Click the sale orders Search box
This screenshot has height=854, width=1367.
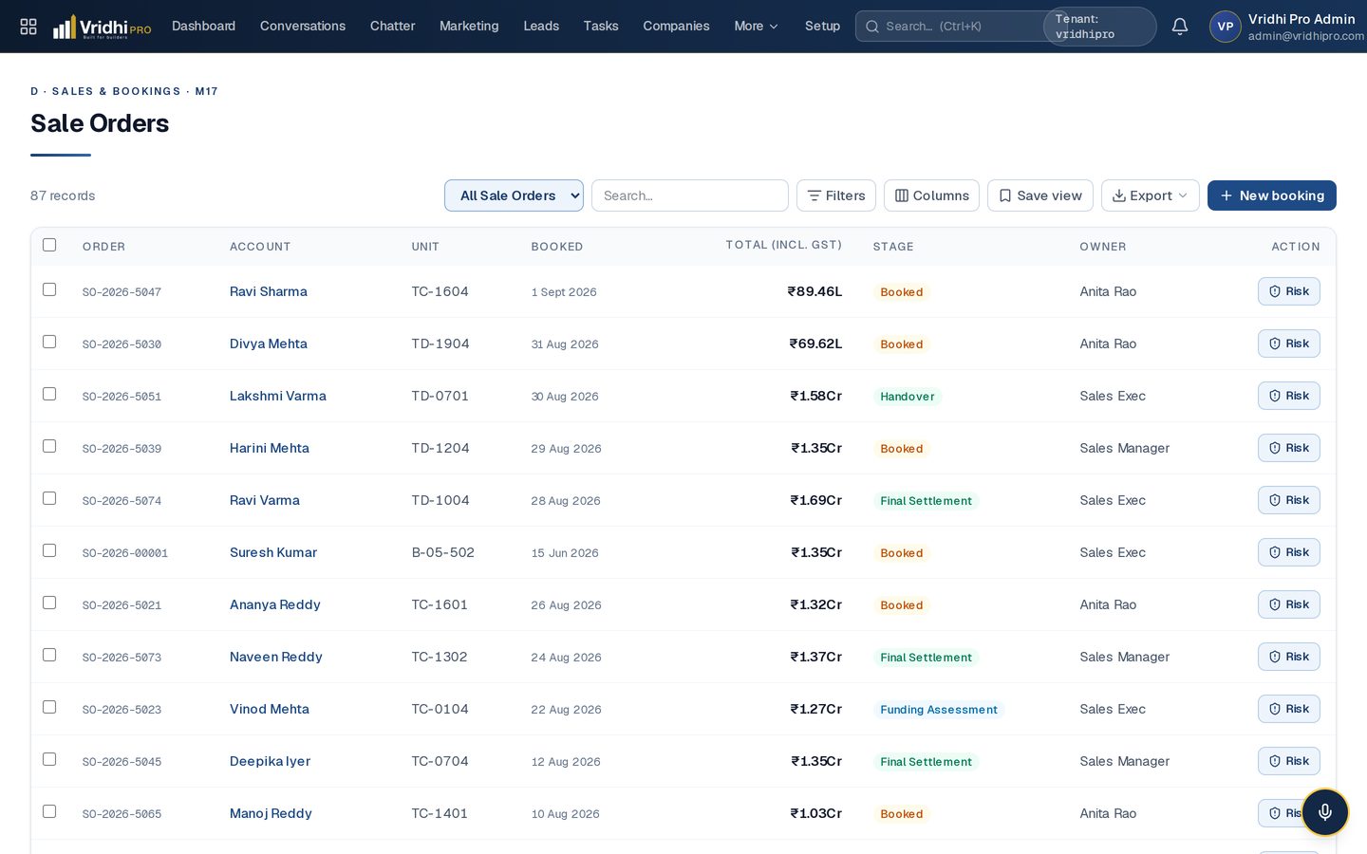pos(690,195)
